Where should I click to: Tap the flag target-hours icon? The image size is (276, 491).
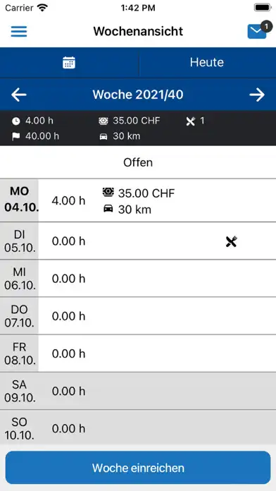(x=15, y=137)
